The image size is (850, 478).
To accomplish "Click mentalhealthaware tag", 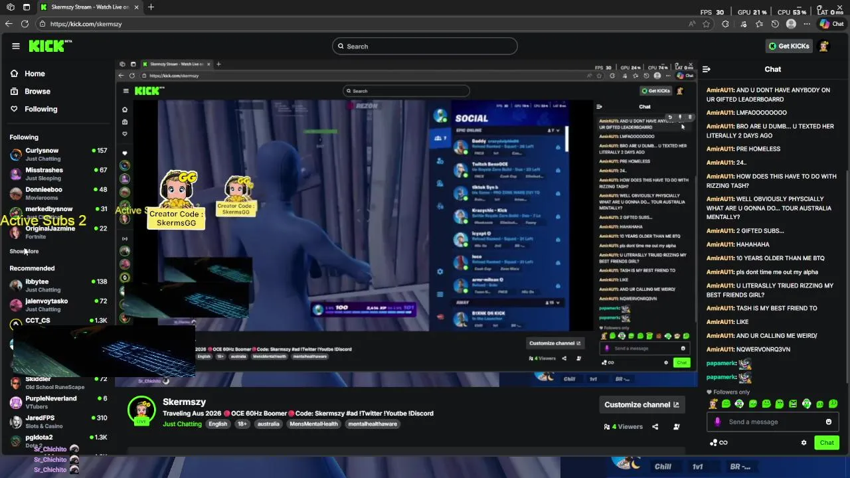I will [x=373, y=424].
